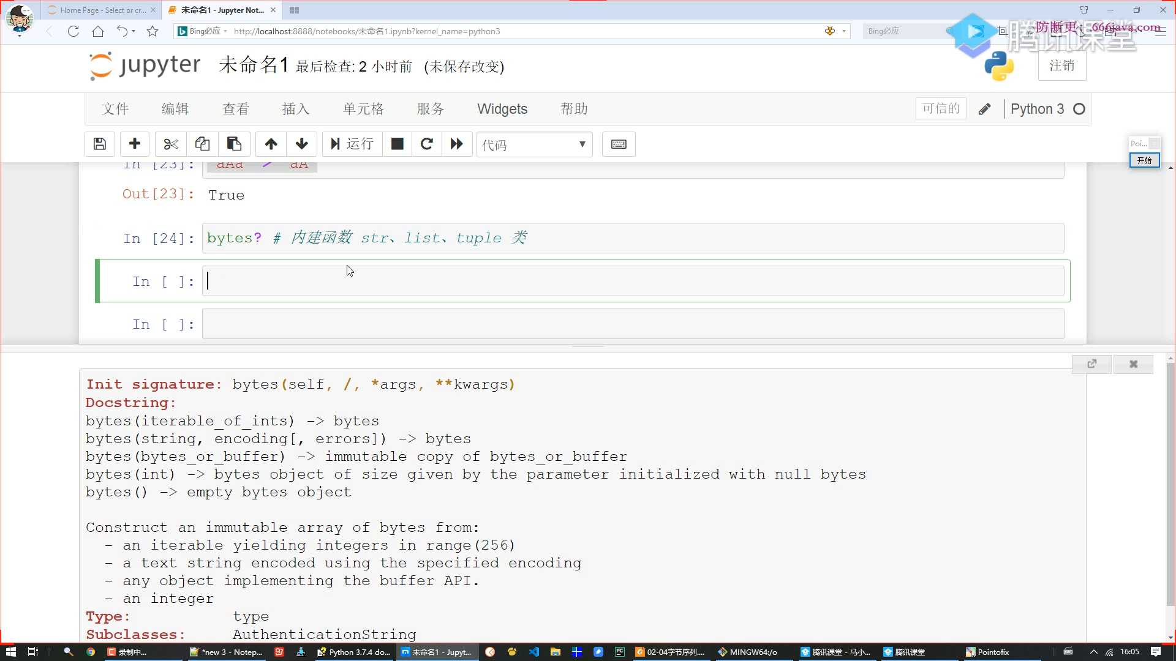Go back with browser back arrow

50,31
